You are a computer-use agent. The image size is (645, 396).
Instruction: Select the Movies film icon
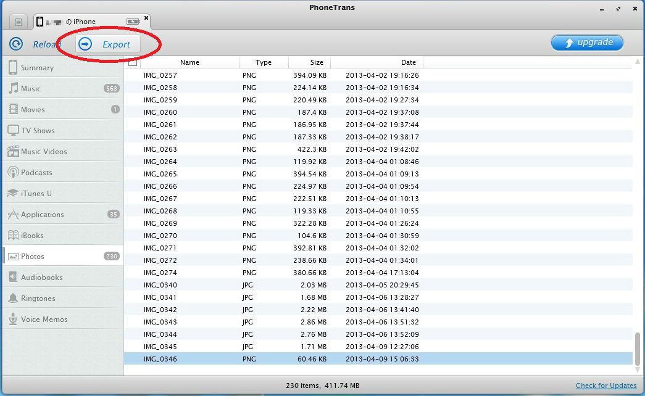click(x=13, y=109)
